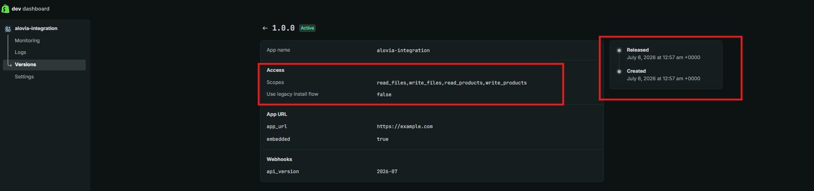Viewport: 814px width, 191px height.
Task: Click the api_version value 2026-07
Action: 387,172
